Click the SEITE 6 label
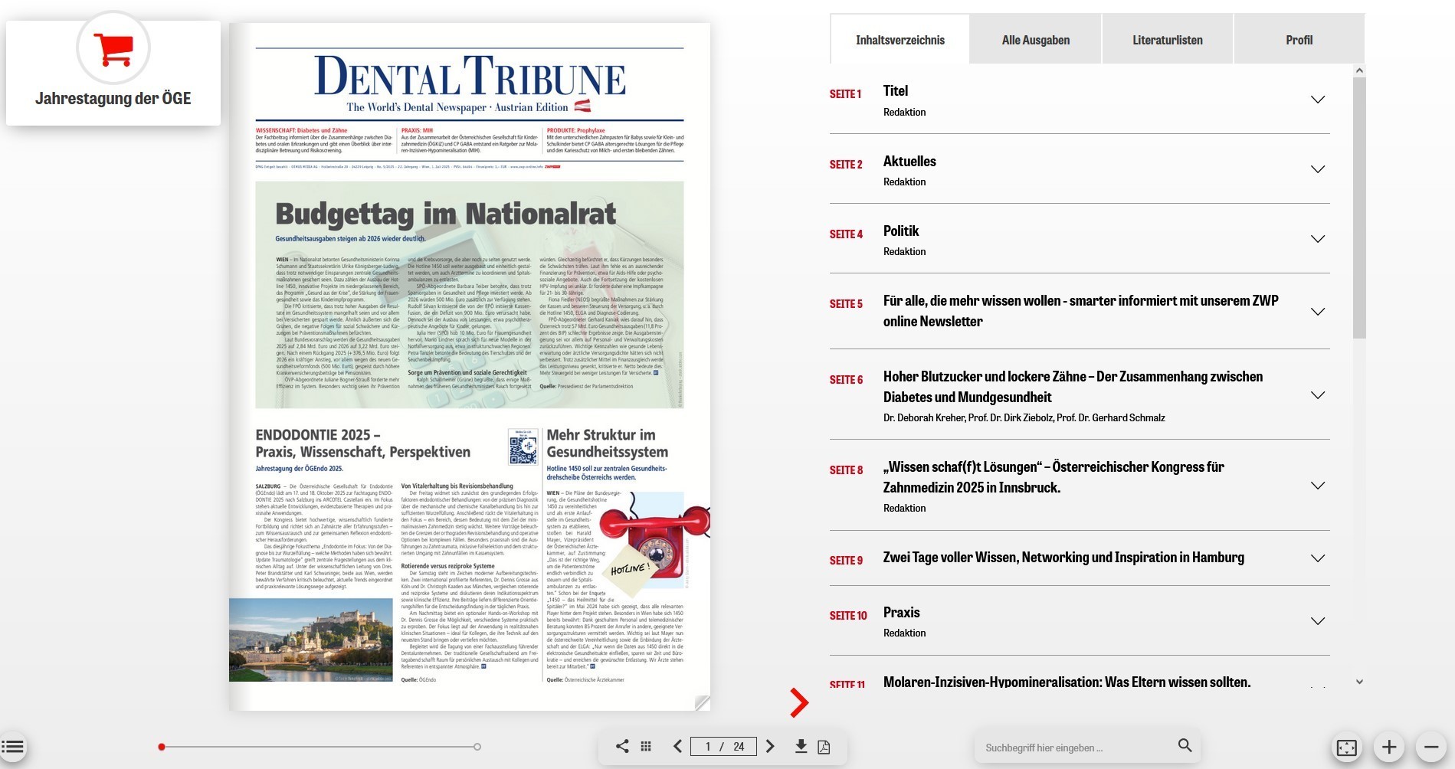The height and width of the screenshot is (769, 1455). click(x=846, y=380)
